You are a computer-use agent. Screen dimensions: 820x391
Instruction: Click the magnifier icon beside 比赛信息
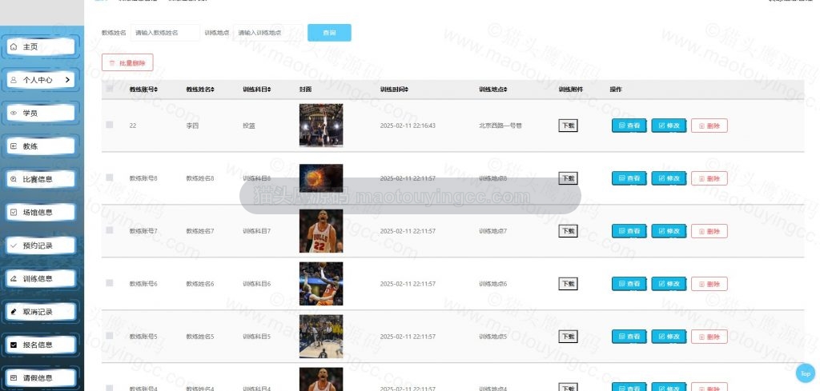(14, 179)
